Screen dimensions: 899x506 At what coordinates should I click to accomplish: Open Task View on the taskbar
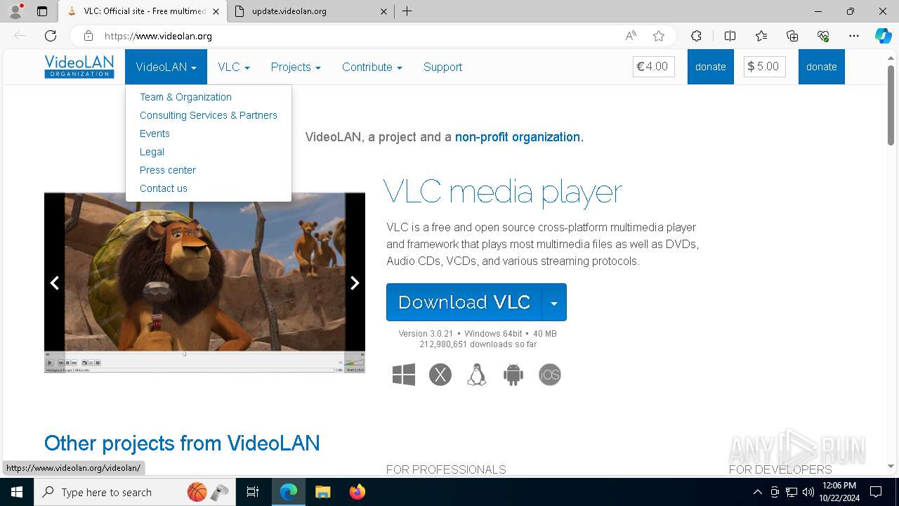pos(253,492)
